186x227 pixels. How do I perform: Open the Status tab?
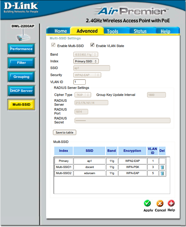pyautogui.click(x=140, y=31)
